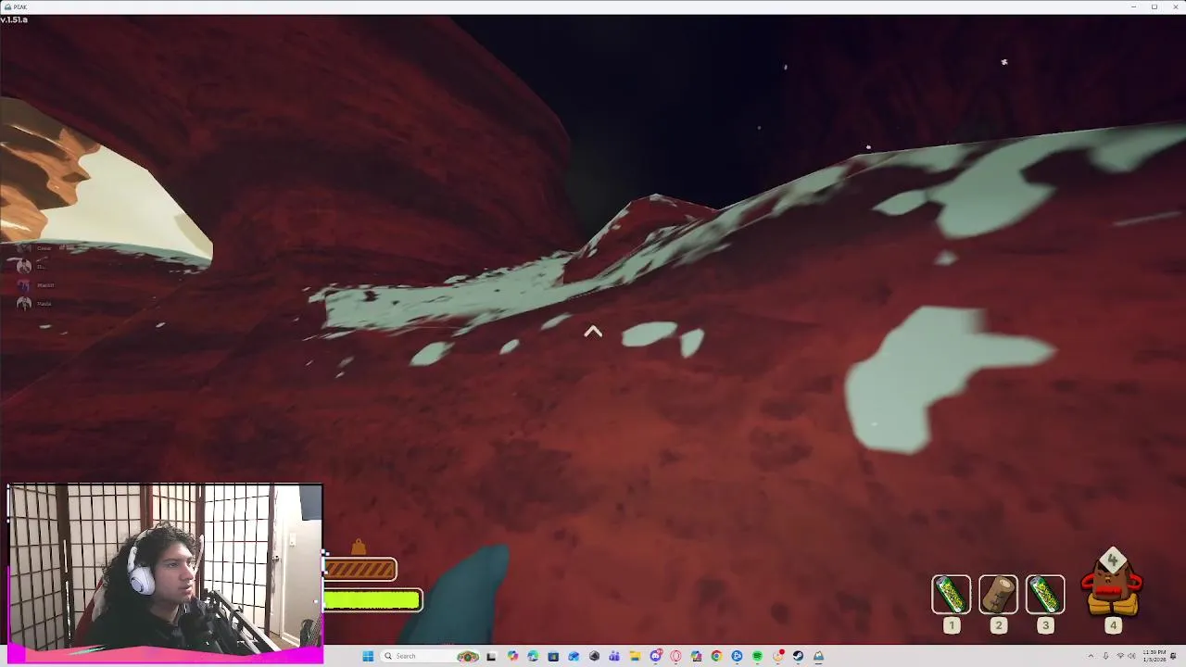
Task: Click the v.1.51.a version label
Action: pos(14,19)
